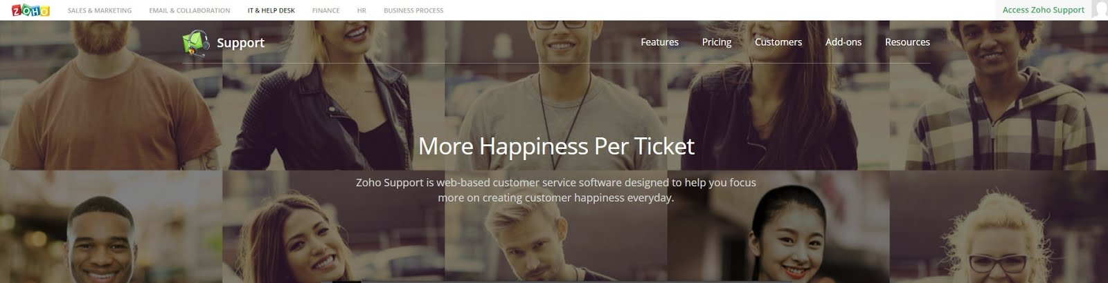Navigate to the Resources section
The image size is (1108, 283).
907,42
